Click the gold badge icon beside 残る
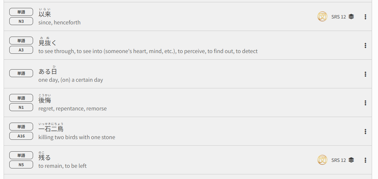Viewport: 378px width, 179px height. [x=322, y=160]
